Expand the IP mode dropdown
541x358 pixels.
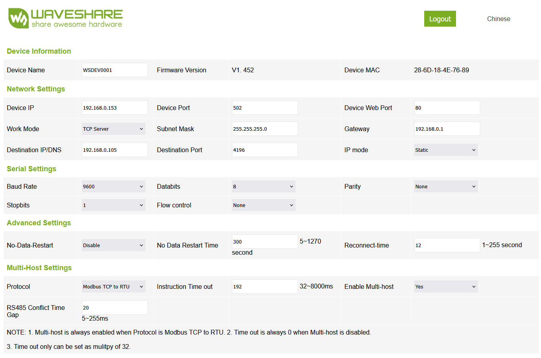[445, 150]
